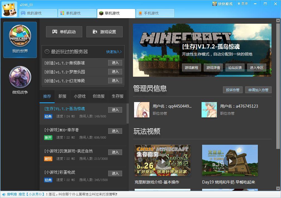The height and width of the screenshot is (198, 281).
Task: Click the right panel scroll-down arrow
Action: coord(278,188)
